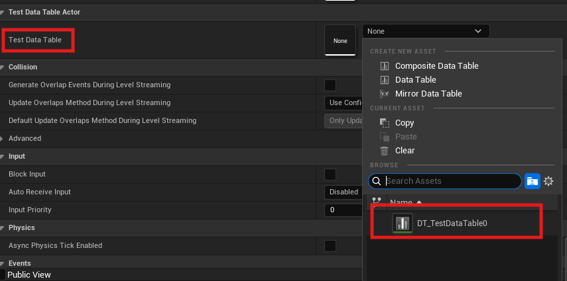567x281 pixels.
Task: Toggle Public View at the bottom left
Action: tap(3, 274)
